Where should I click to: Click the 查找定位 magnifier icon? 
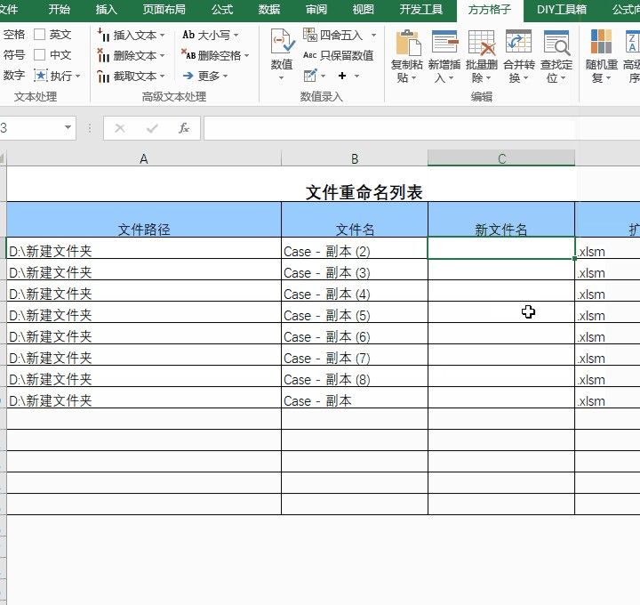click(556, 42)
